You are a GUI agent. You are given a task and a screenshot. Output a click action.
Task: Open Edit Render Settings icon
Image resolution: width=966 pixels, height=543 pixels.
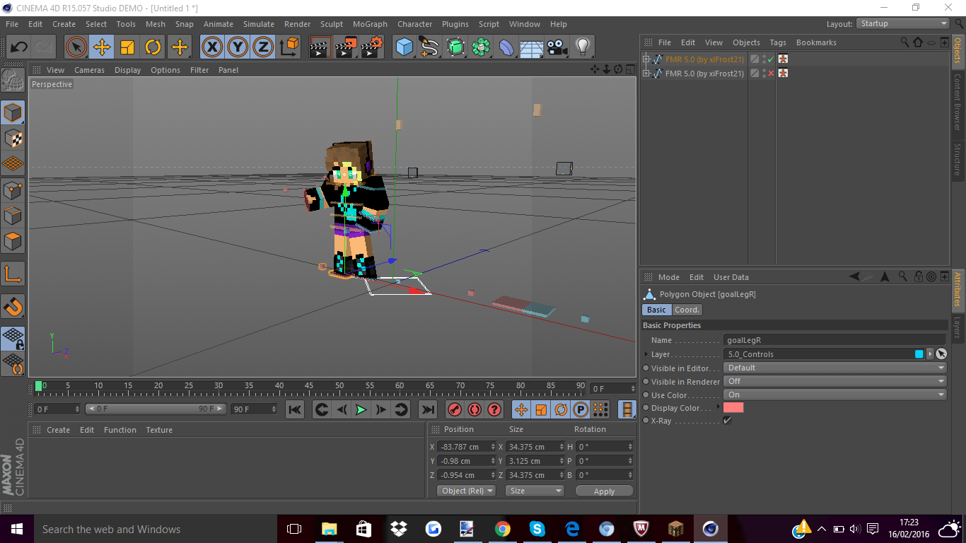coord(371,47)
